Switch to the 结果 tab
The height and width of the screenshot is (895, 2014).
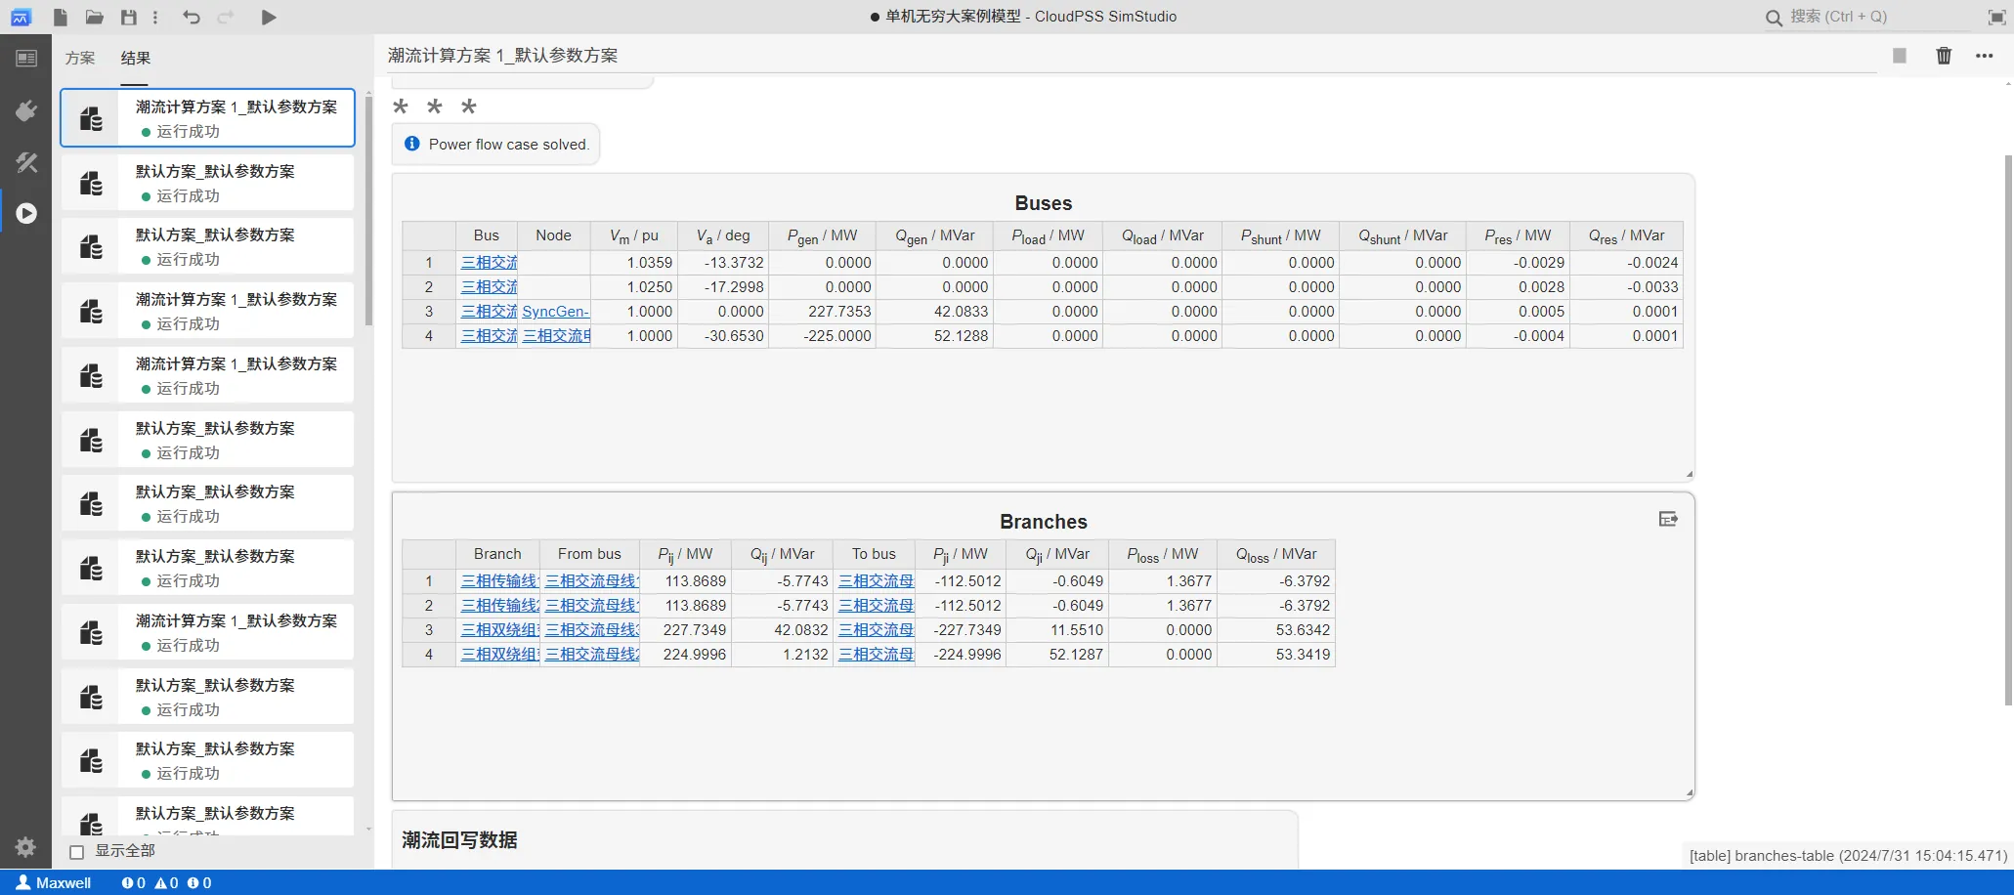coord(135,58)
